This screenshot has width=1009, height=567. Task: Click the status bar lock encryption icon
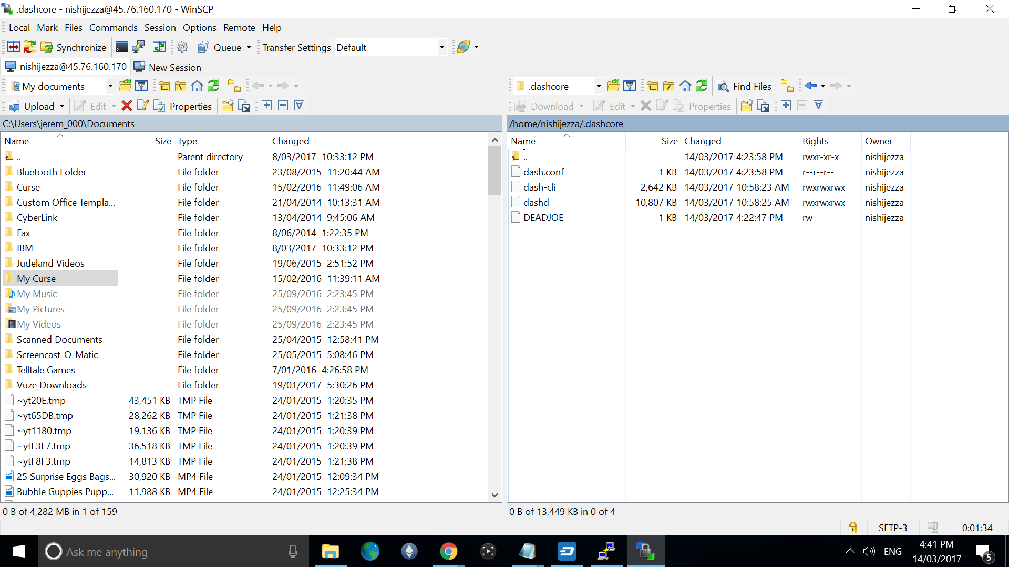click(853, 528)
